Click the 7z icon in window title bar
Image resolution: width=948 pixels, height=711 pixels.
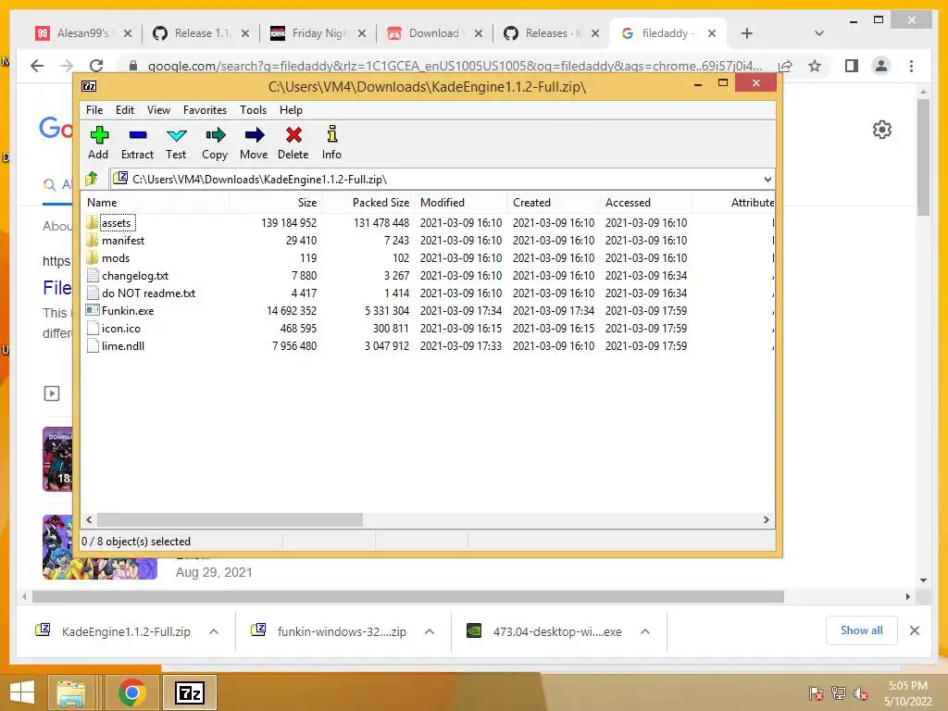(x=89, y=86)
